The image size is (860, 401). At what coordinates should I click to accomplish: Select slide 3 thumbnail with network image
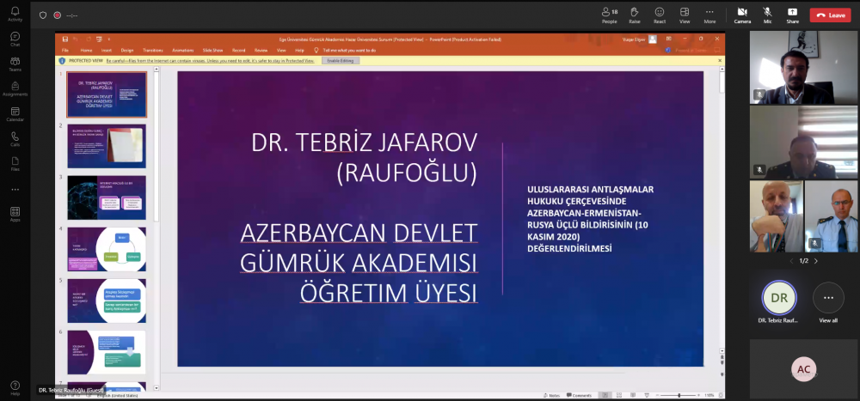click(x=107, y=197)
